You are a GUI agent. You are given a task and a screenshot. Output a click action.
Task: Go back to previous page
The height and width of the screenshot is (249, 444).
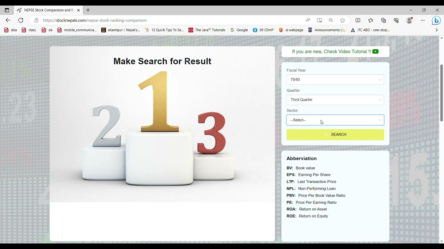tap(8, 20)
